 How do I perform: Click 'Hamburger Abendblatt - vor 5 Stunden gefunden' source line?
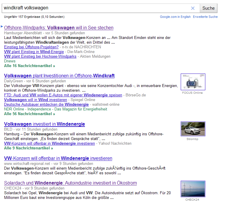[45, 33]
